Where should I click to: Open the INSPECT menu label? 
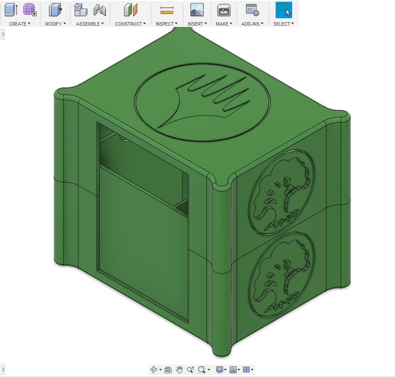167,24
